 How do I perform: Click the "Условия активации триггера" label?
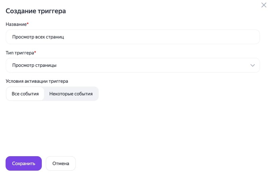(37, 81)
